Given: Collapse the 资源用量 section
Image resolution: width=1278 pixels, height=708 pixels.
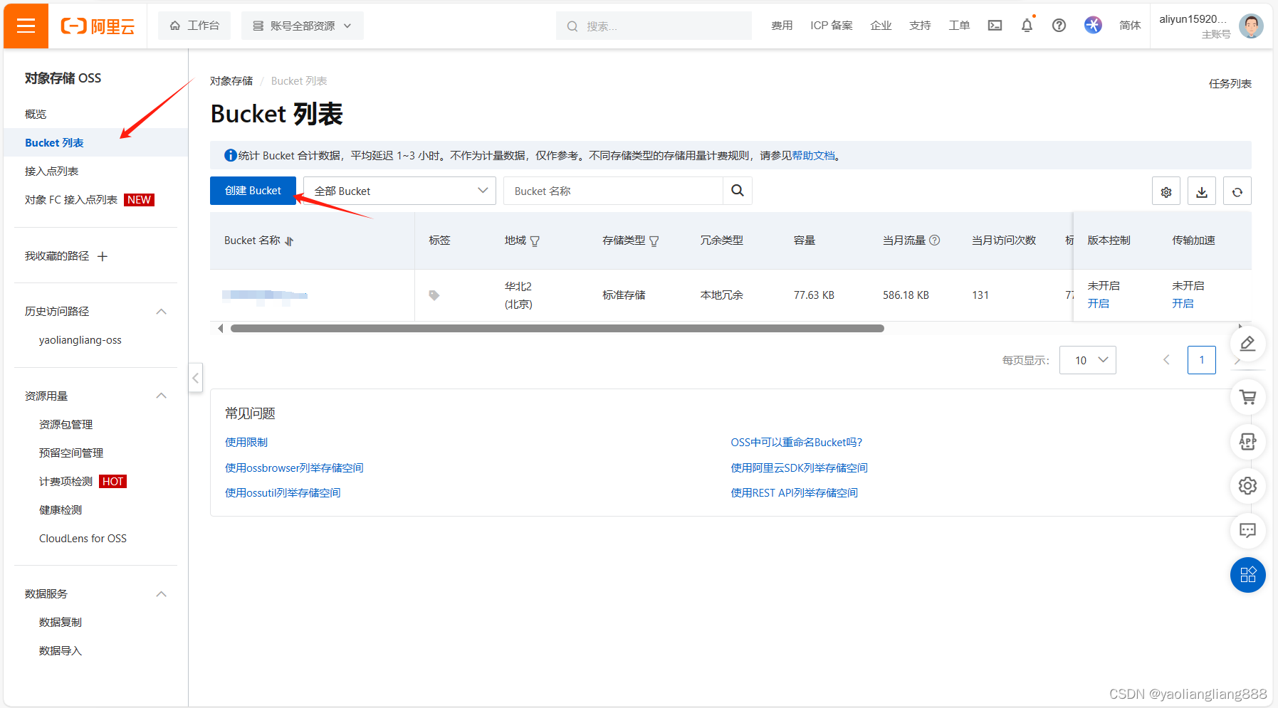Looking at the screenshot, I should [162, 396].
